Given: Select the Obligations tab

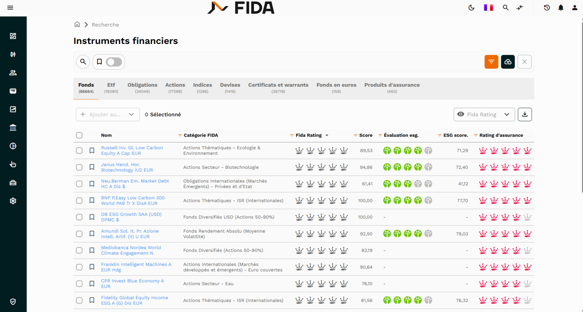Looking at the screenshot, I should 142,88.
